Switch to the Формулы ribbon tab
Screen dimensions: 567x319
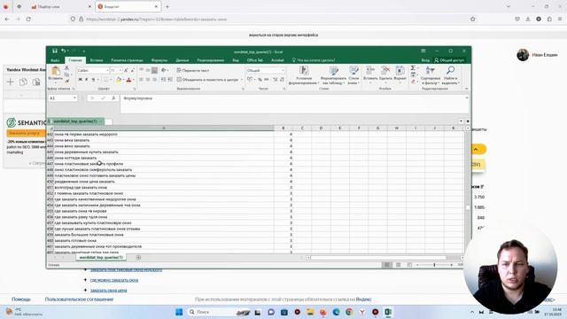coord(159,60)
